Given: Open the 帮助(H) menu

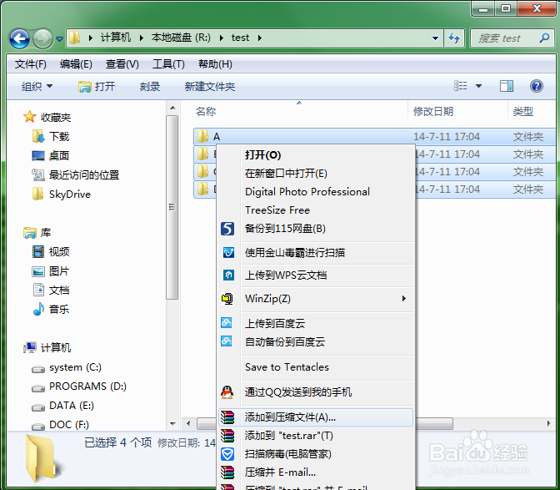Looking at the screenshot, I should (215, 64).
